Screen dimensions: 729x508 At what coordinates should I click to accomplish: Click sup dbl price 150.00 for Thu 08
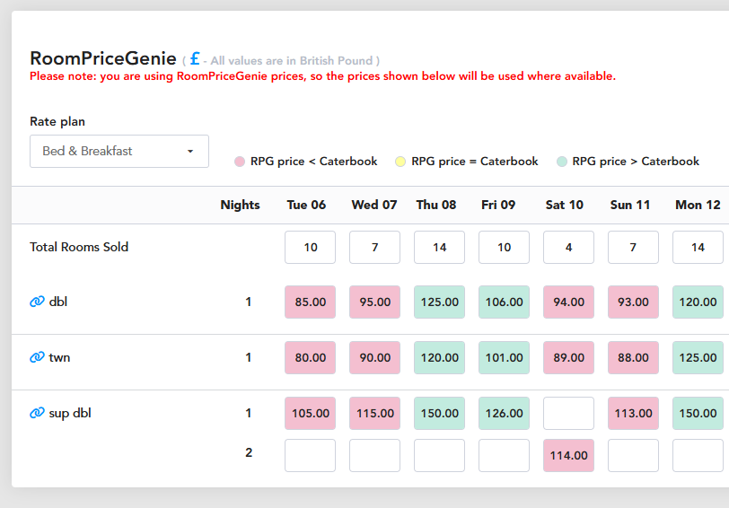point(439,413)
